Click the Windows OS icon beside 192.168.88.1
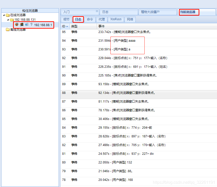Image resolution: width=217 pixels, height=187 pixels. coord(21,25)
